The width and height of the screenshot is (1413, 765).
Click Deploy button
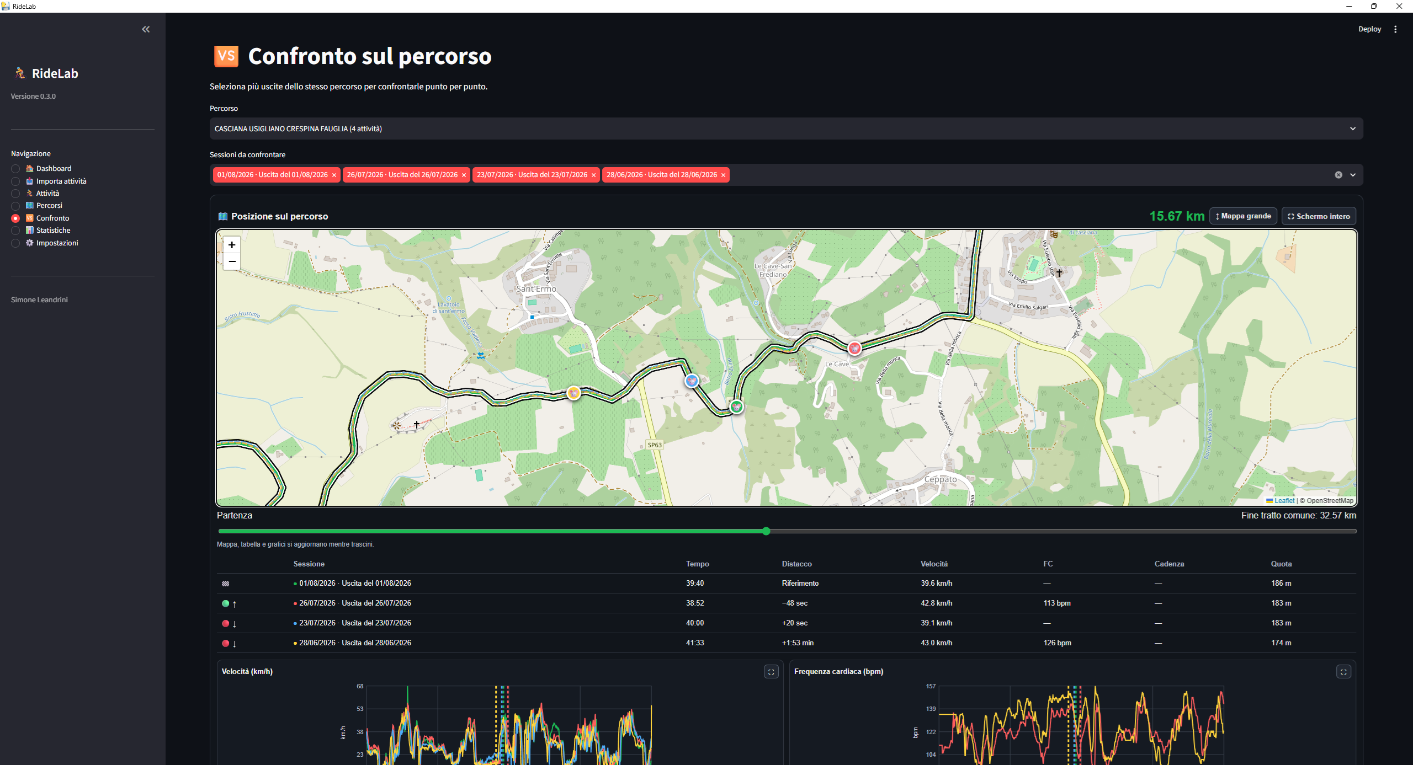click(x=1369, y=29)
